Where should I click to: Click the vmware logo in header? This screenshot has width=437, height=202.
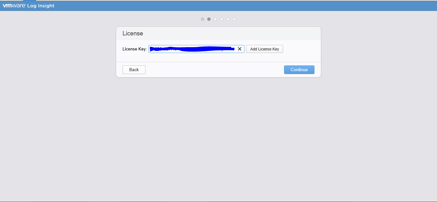14,5
